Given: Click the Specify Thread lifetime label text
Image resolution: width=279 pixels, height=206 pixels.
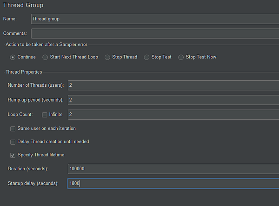Looking at the screenshot, I should click(x=41, y=155).
